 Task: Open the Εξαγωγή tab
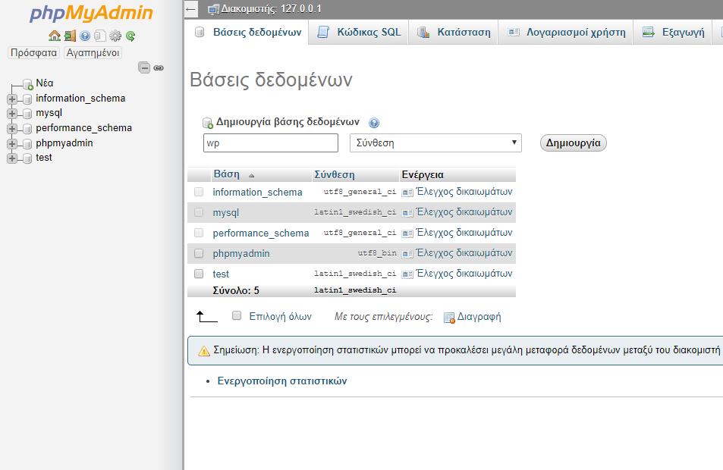674,33
